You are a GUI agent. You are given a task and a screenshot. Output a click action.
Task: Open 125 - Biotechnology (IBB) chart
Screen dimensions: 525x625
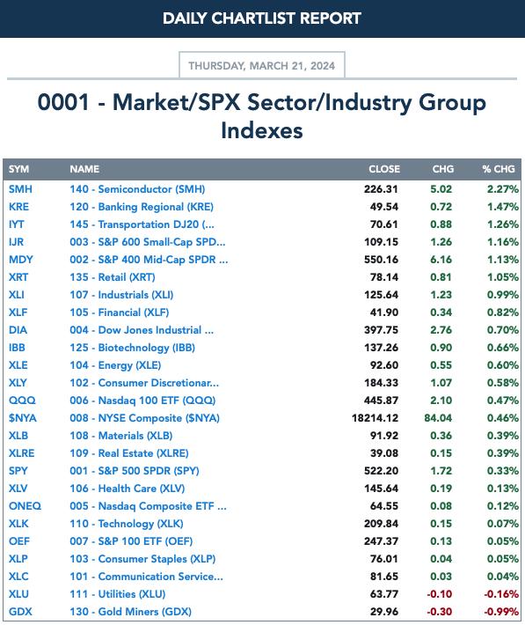point(132,347)
